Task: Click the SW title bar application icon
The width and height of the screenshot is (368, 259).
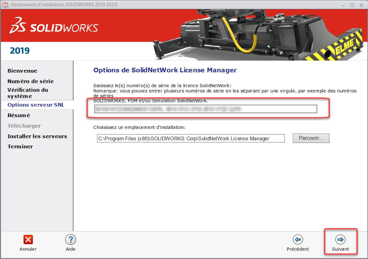Action: coord(5,5)
